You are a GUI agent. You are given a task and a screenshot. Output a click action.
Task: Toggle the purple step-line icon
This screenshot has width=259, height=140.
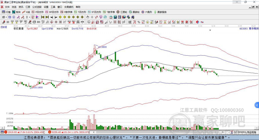coord(18,17)
